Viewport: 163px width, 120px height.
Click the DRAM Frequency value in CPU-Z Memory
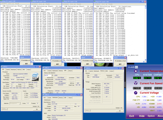click(106, 84)
